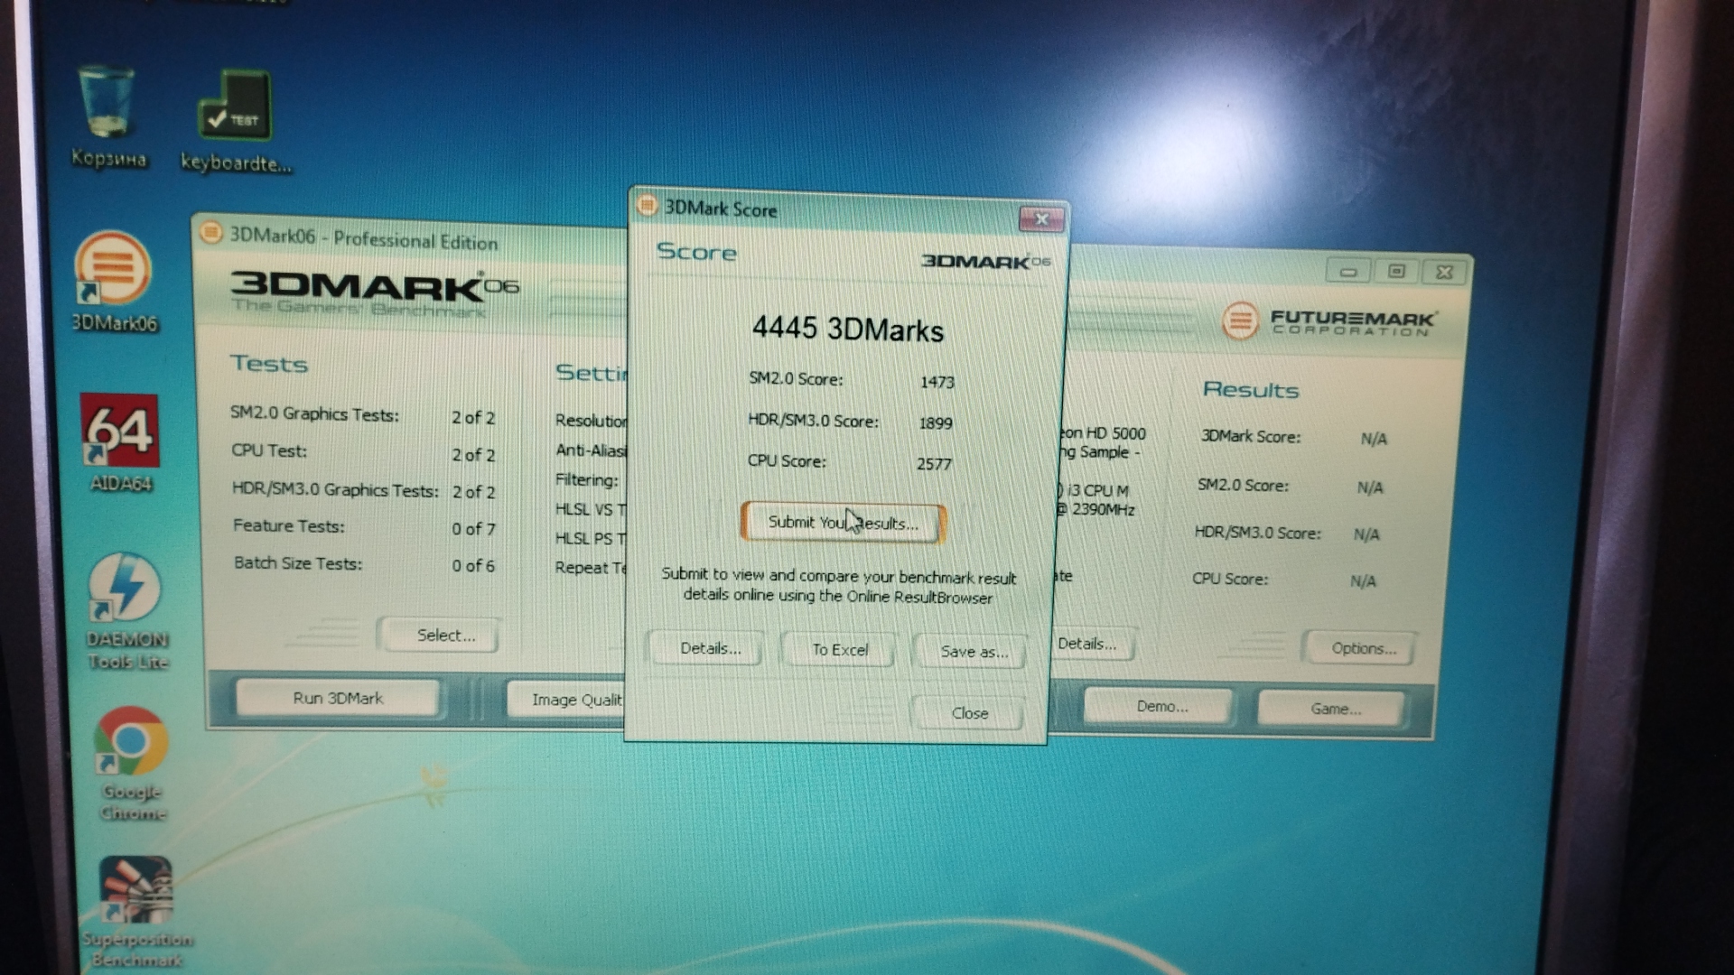Click 0 of 6 Batch Size count
Viewport: 1734px width, 975px height.
pyautogui.click(x=473, y=566)
